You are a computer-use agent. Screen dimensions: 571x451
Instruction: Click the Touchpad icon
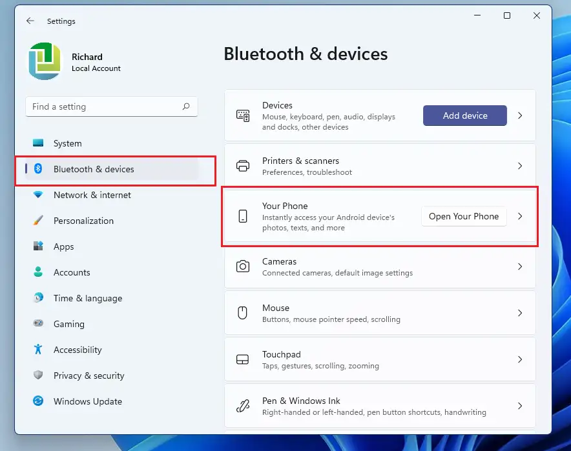[242, 359]
